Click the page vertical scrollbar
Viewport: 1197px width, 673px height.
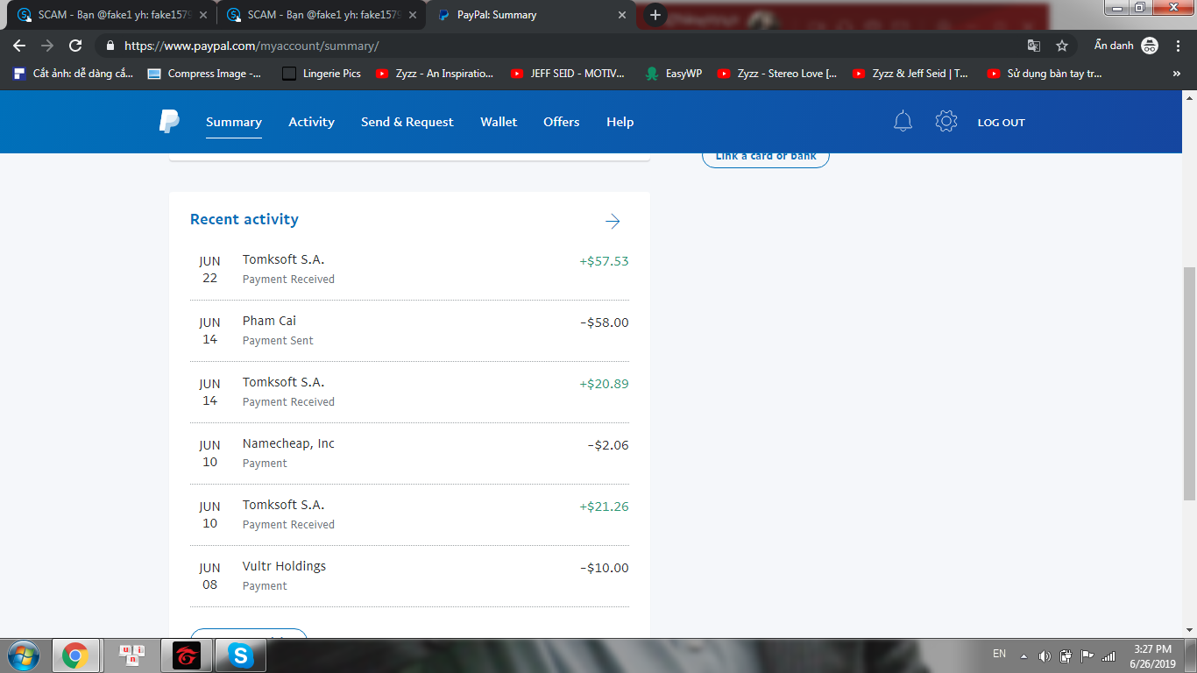click(x=1189, y=384)
